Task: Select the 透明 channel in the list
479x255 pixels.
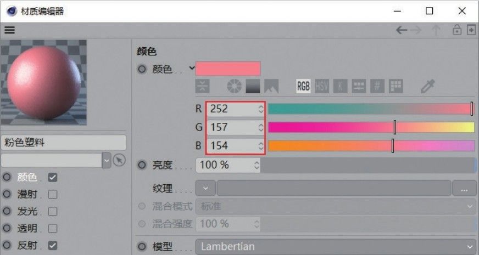Action: pyautogui.click(x=27, y=228)
